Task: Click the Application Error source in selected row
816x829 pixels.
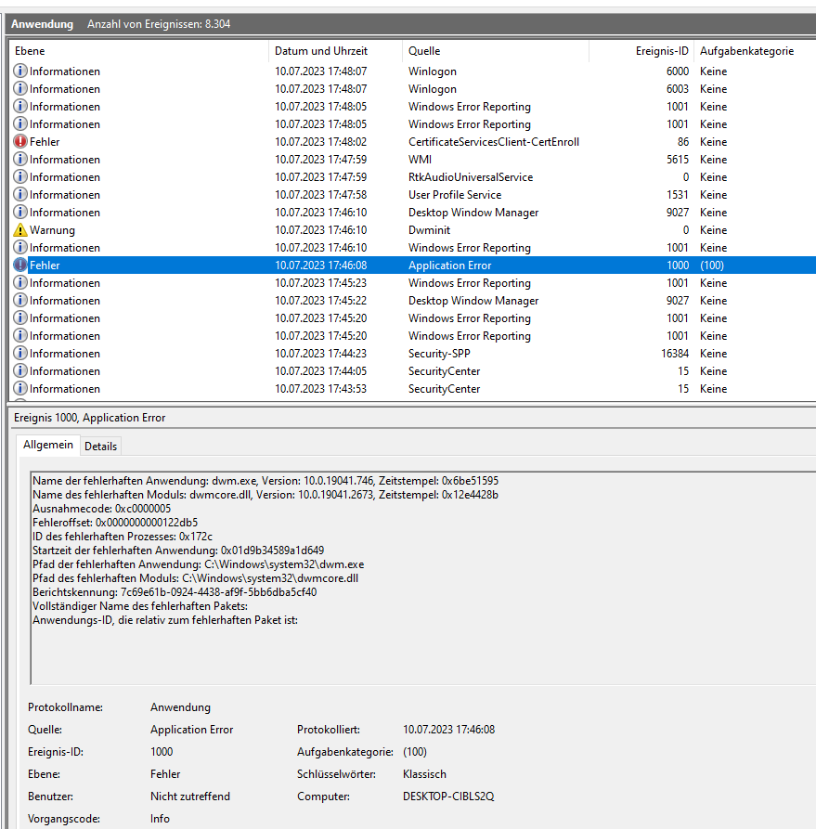Action: [x=449, y=266]
